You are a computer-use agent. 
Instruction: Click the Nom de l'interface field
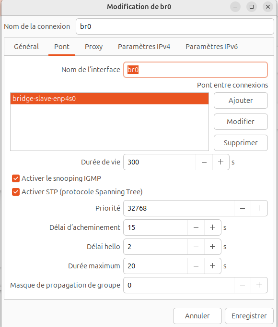(x=196, y=70)
